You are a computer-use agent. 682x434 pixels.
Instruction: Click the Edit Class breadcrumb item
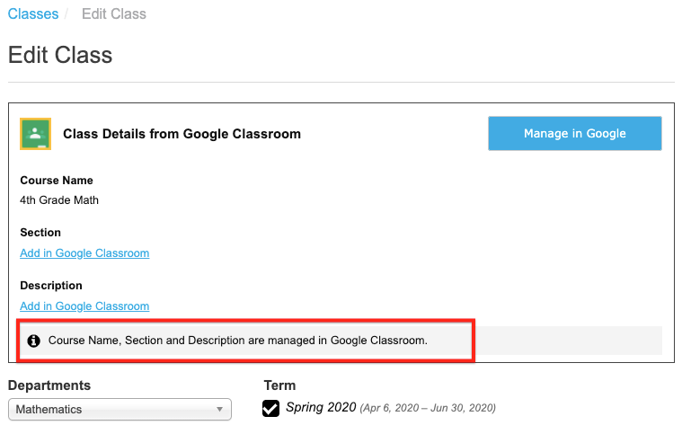113,14
